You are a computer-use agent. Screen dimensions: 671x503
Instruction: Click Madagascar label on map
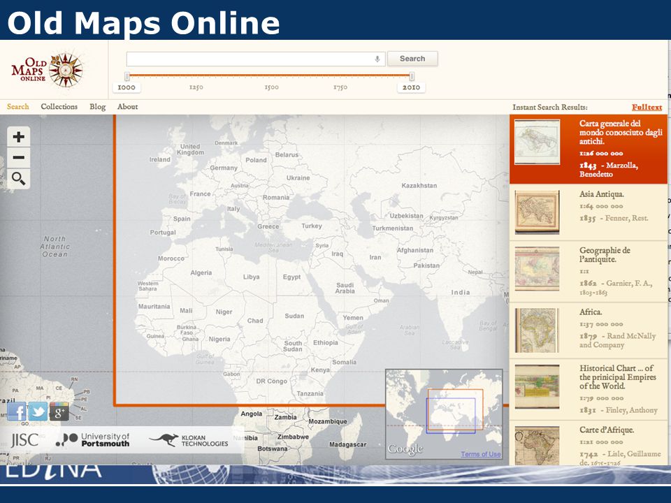point(347,445)
